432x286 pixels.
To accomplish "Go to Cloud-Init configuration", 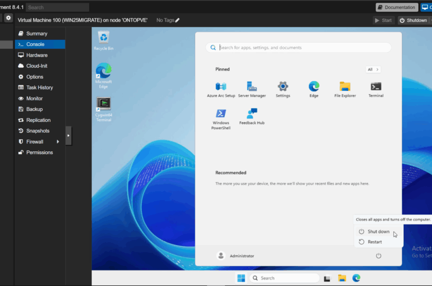I will tap(40, 66).
